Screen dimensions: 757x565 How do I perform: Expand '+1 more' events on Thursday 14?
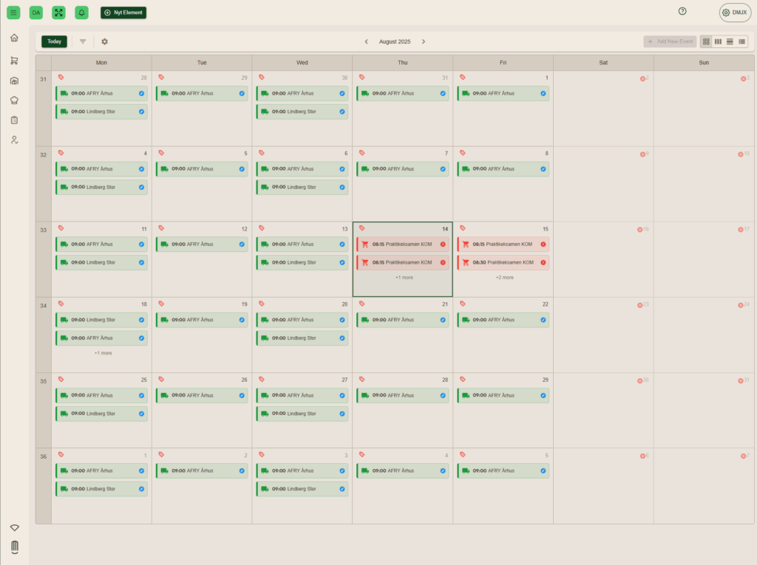tap(403, 278)
